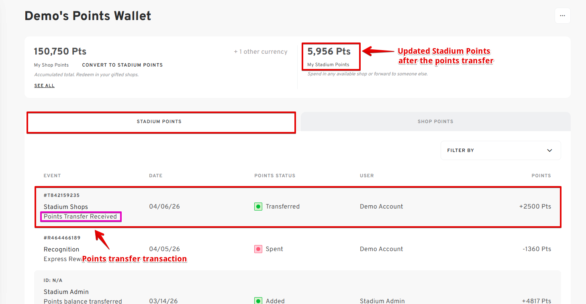
Task: Click the +1 other currency text
Action: click(x=261, y=52)
